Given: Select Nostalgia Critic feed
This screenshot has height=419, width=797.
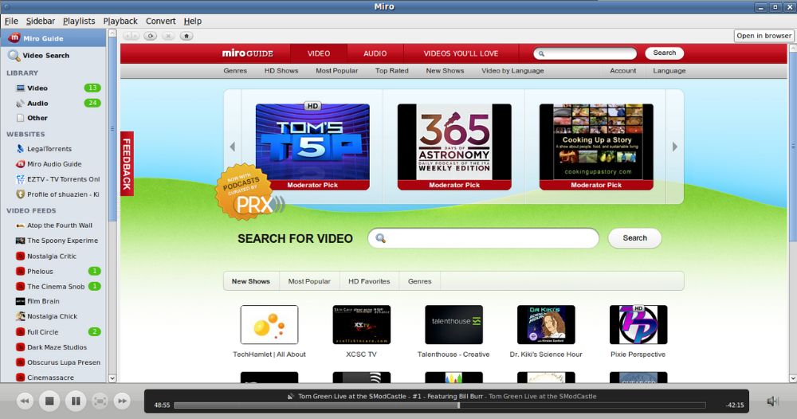Looking at the screenshot, I should tap(53, 256).
